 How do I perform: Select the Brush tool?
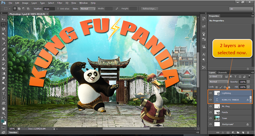3,54
